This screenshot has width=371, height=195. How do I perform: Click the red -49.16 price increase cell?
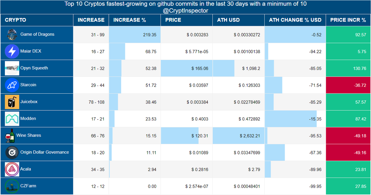(x=348, y=152)
